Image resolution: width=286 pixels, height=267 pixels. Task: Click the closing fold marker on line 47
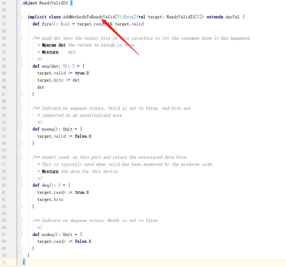(x=20, y=94)
